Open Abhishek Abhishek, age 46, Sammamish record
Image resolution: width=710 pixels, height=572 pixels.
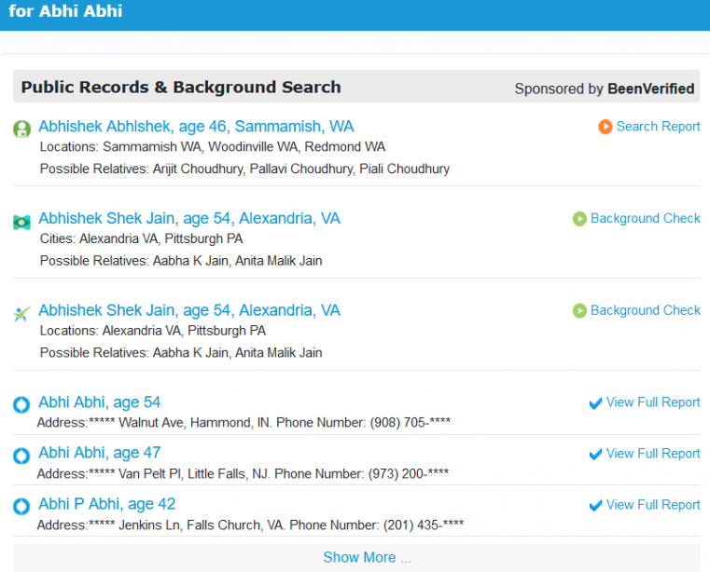[196, 127]
